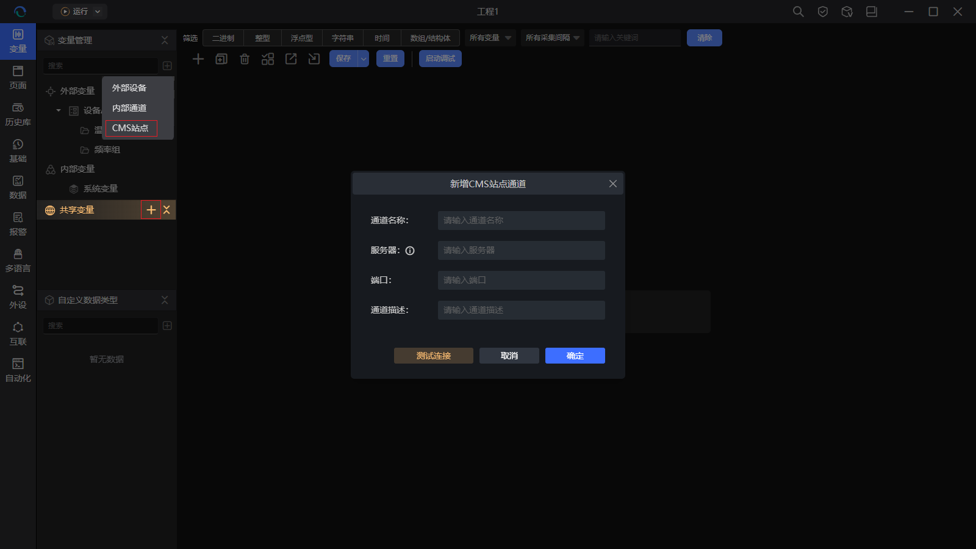
Task: Click the import icon in toolbar
Action: click(x=314, y=59)
